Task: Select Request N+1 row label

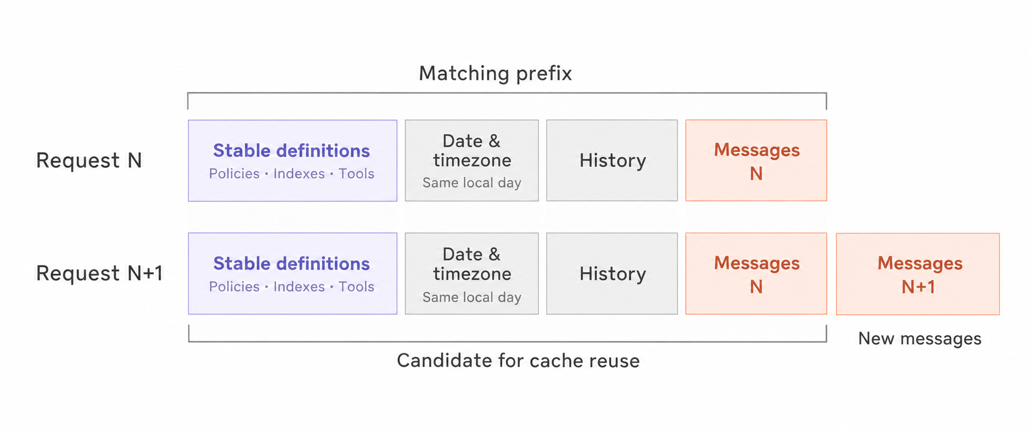Action: click(x=99, y=273)
